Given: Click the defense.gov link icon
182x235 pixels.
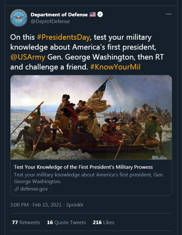Looking at the screenshot, I should (17, 189).
